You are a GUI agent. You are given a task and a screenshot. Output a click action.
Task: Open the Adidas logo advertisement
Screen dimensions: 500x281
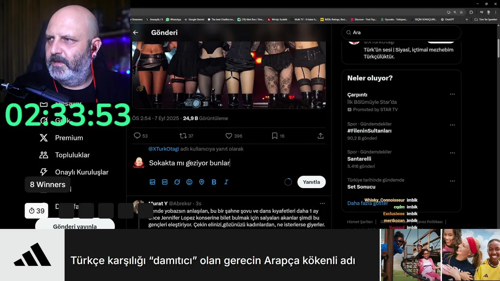pyautogui.click(x=32, y=255)
